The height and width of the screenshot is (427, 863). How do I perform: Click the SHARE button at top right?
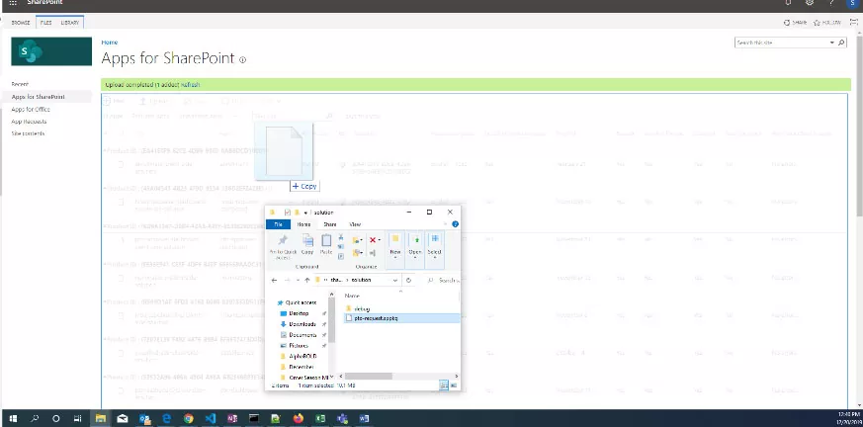tap(796, 23)
